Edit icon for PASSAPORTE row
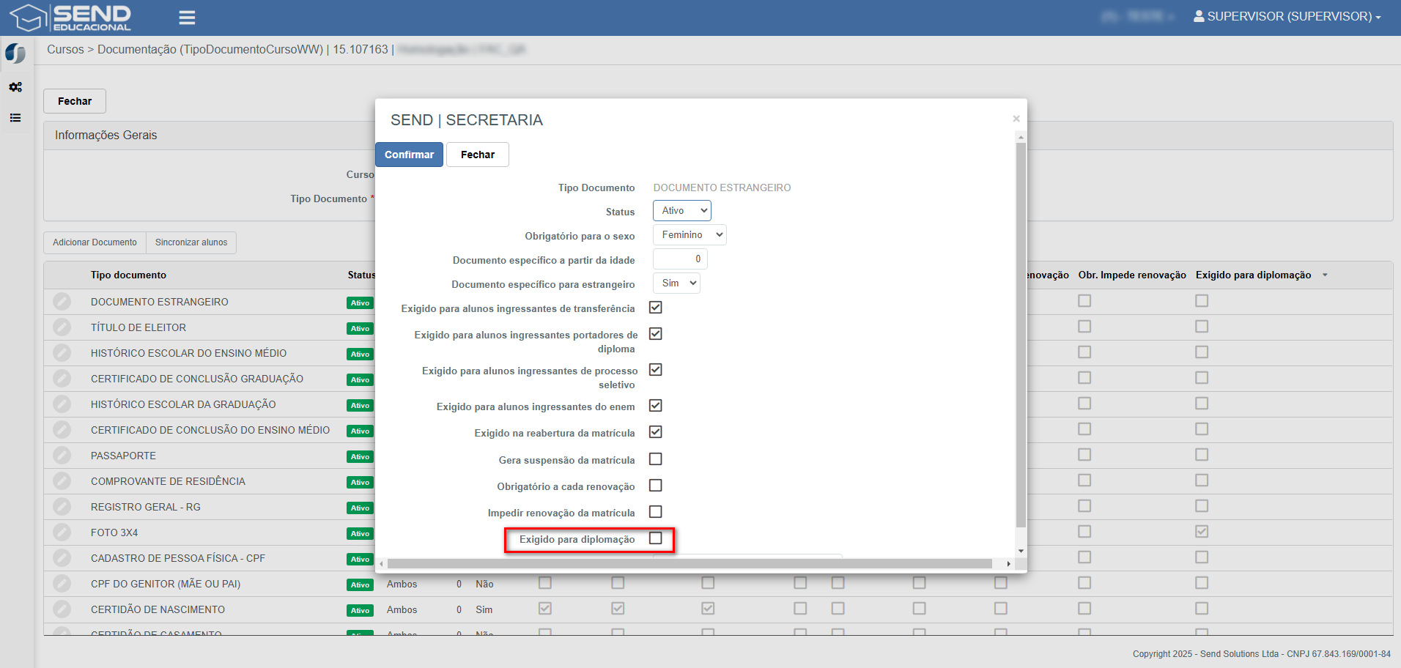This screenshot has height=668, width=1401. coord(62,456)
